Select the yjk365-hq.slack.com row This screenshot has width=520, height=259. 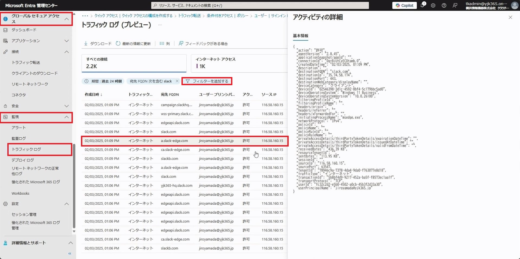click(x=184, y=185)
